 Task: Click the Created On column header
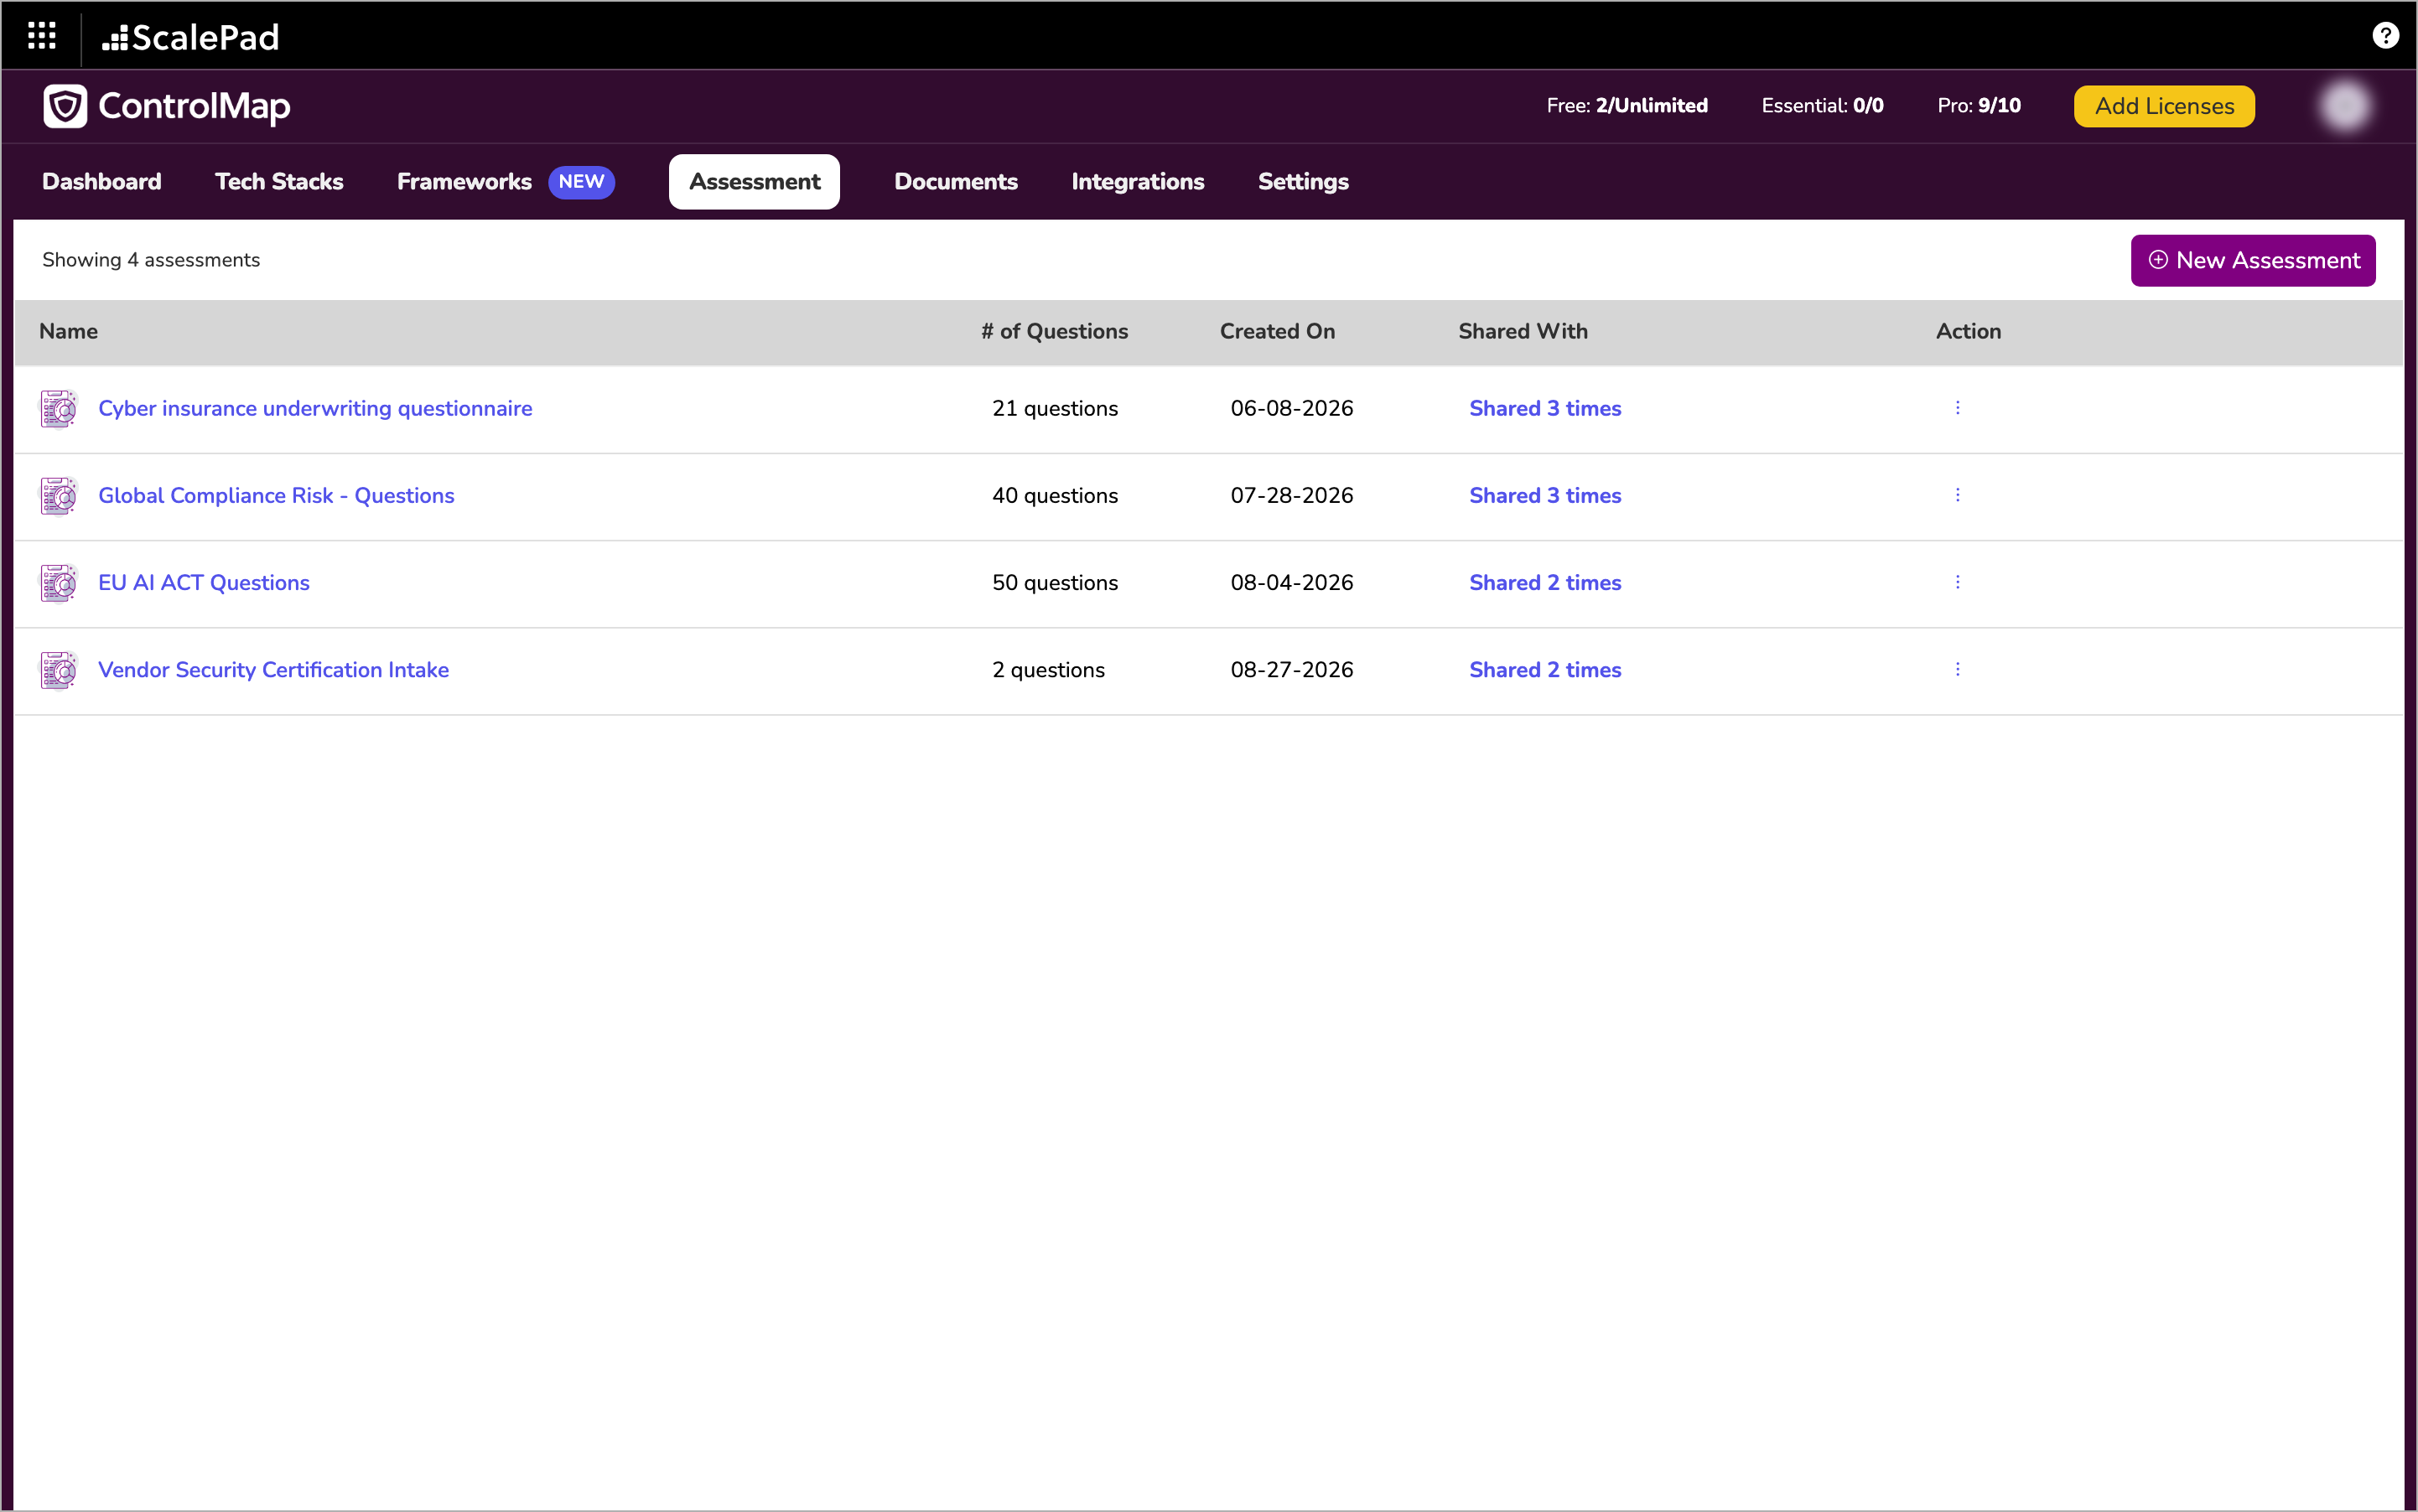coord(1278,331)
